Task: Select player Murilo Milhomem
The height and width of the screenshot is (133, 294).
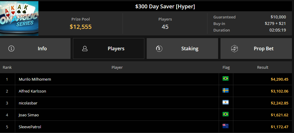Action: point(35,79)
